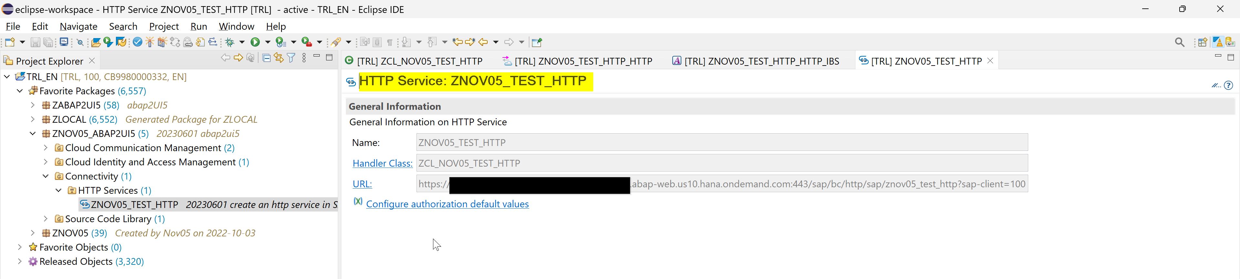
Task: Click the URL input field
Action: point(722,184)
